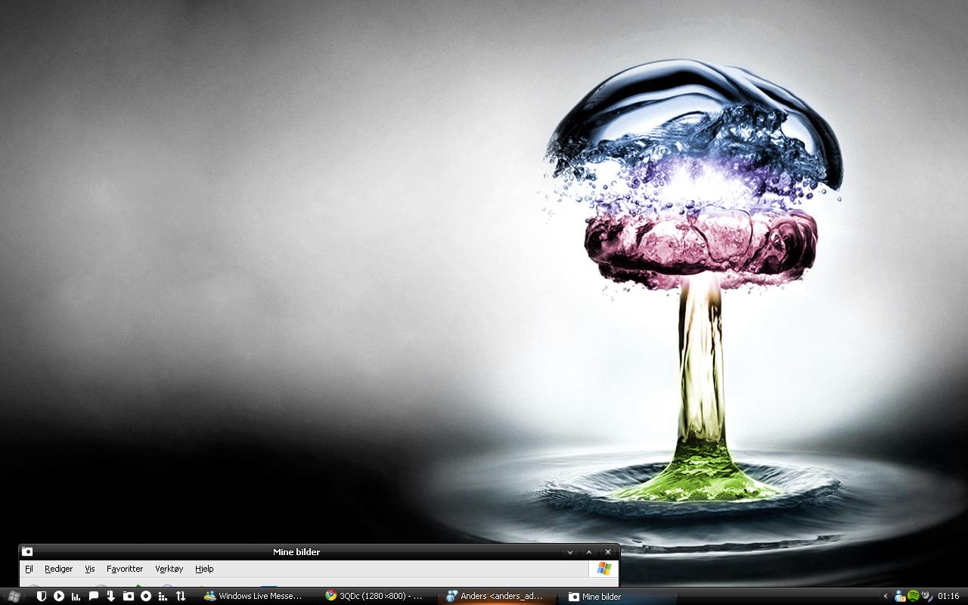Minimize the Mine bilder window
The height and width of the screenshot is (605, 968).
tap(570, 552)
